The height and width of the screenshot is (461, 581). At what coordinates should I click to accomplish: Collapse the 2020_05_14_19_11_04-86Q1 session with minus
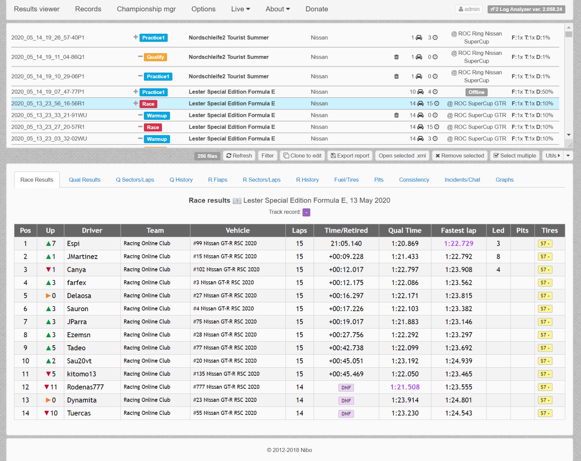click(140, 56)
